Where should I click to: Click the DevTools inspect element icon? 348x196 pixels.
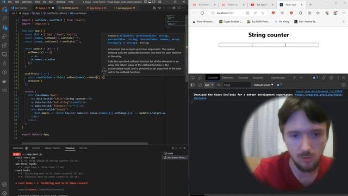[192, 77]
